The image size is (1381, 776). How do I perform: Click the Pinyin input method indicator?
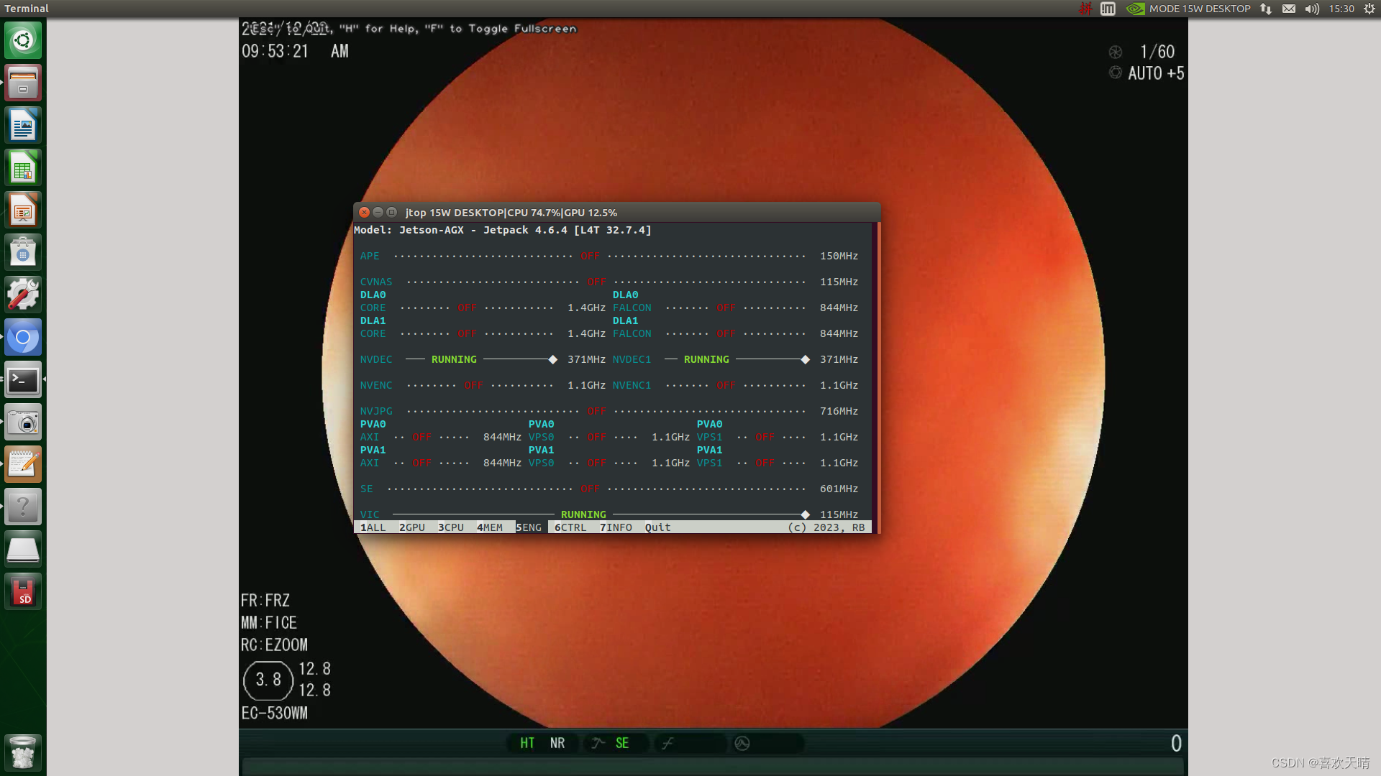(1085, 9)
